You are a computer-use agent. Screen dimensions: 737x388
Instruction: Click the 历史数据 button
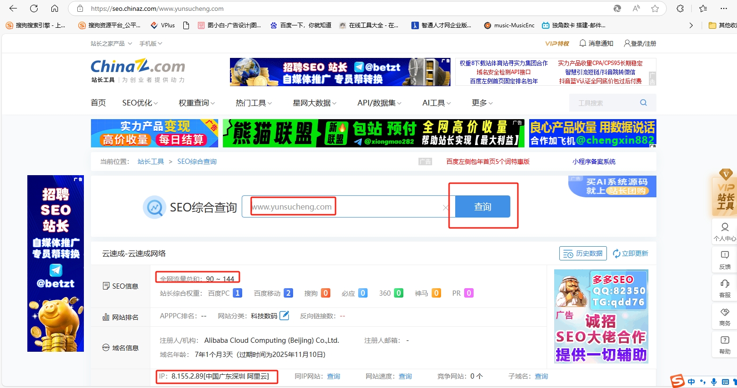click(583, 253)
